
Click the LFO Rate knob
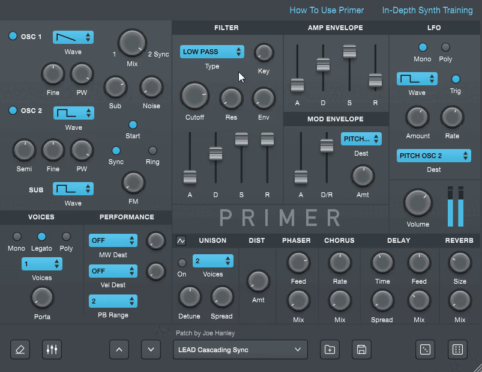(452, 117)
